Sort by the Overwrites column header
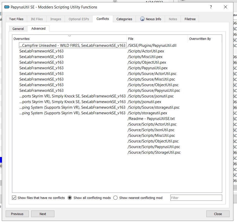This screenshot has width=237, height=223. coord(69,39)
